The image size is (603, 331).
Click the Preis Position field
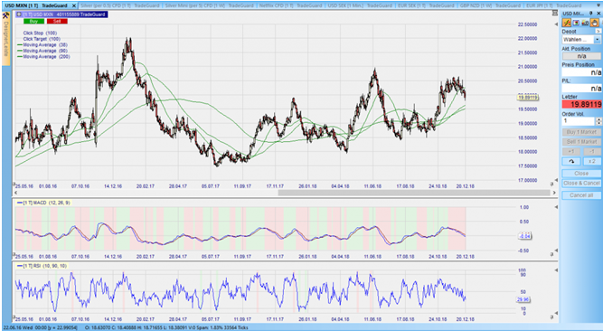[581, 72]
